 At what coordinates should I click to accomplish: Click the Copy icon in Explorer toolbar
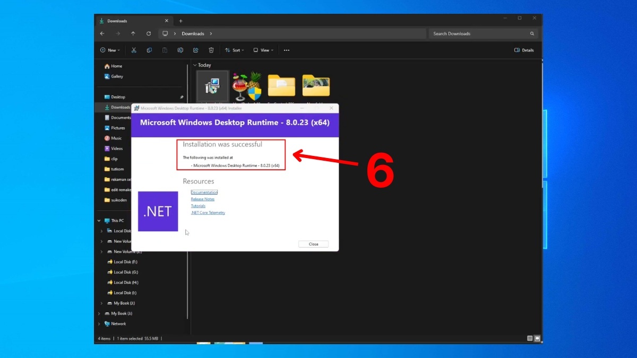pos(149,50)
